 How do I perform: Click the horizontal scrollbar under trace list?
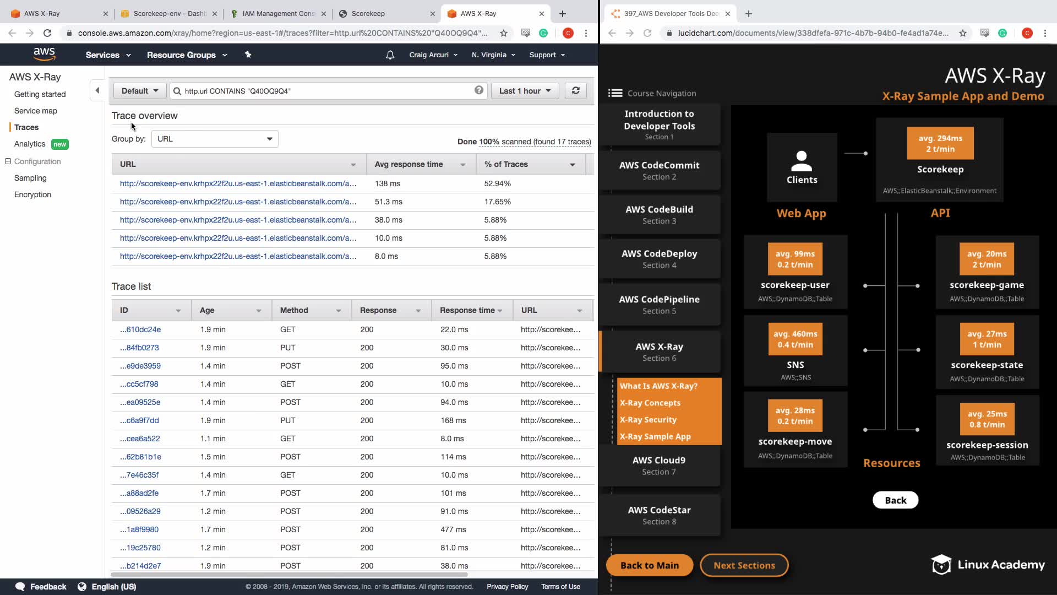click(x=289, y=575)
